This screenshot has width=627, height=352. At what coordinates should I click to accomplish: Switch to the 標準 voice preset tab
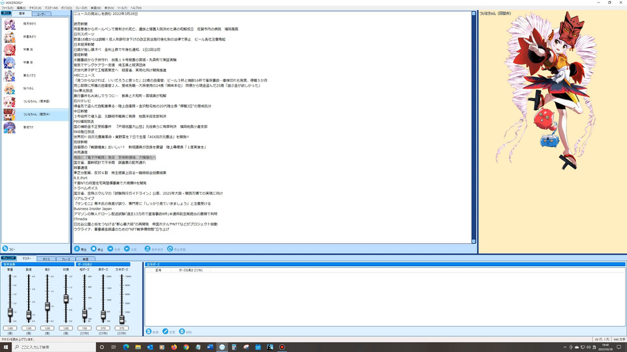point(22,14)
